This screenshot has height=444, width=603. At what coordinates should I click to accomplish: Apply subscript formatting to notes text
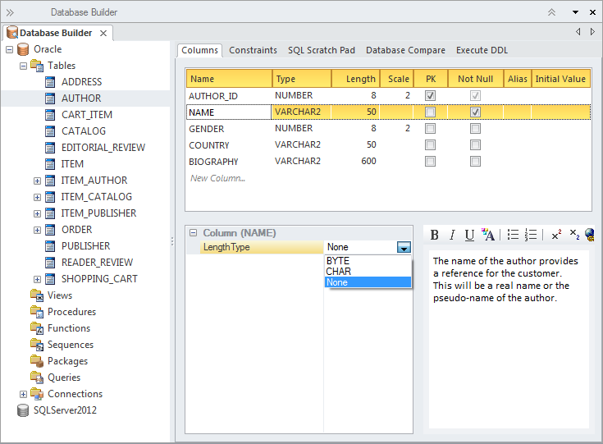(x=574, y=235)
